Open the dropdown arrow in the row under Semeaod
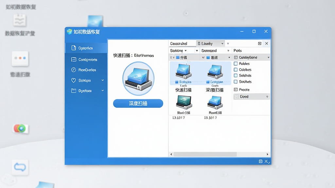Viewport: 335px width, 188px height. coord(229,57)
